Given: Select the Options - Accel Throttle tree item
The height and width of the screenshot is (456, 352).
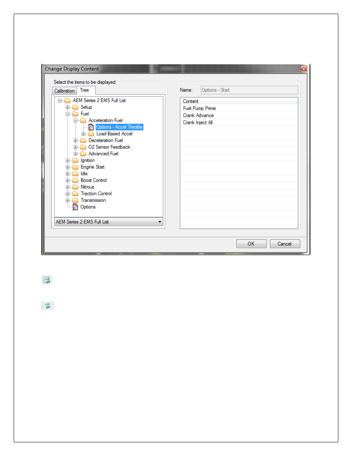Looking at the screenshot, I should point(119,127).
